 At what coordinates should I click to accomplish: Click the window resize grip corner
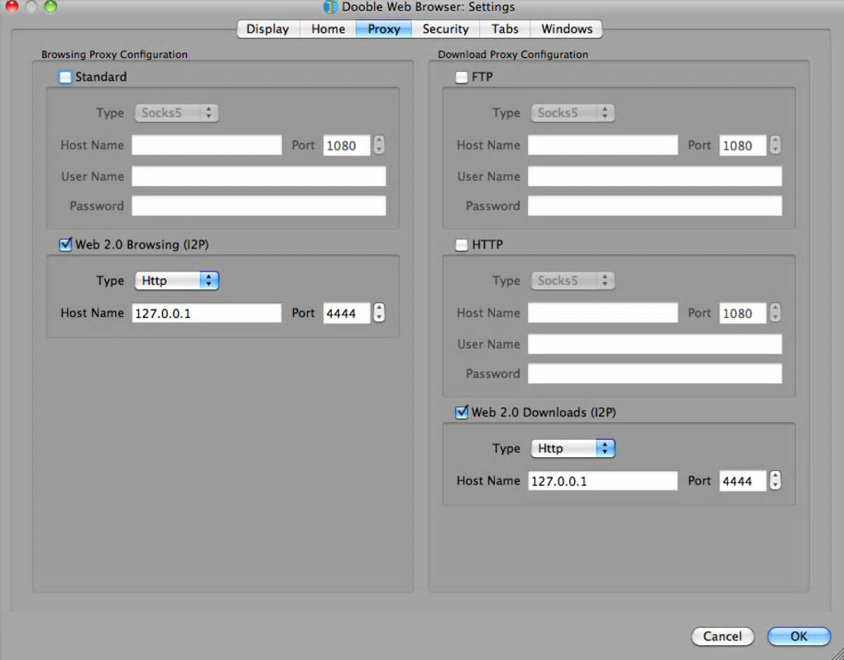836,652
